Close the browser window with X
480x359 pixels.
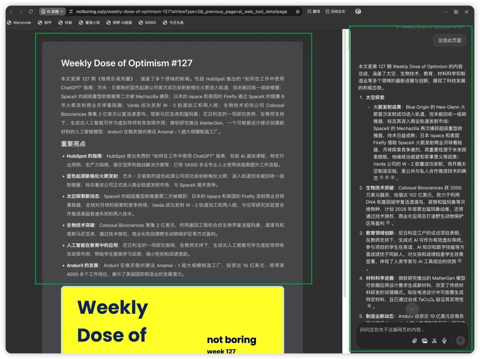click(x=467, y=12)
